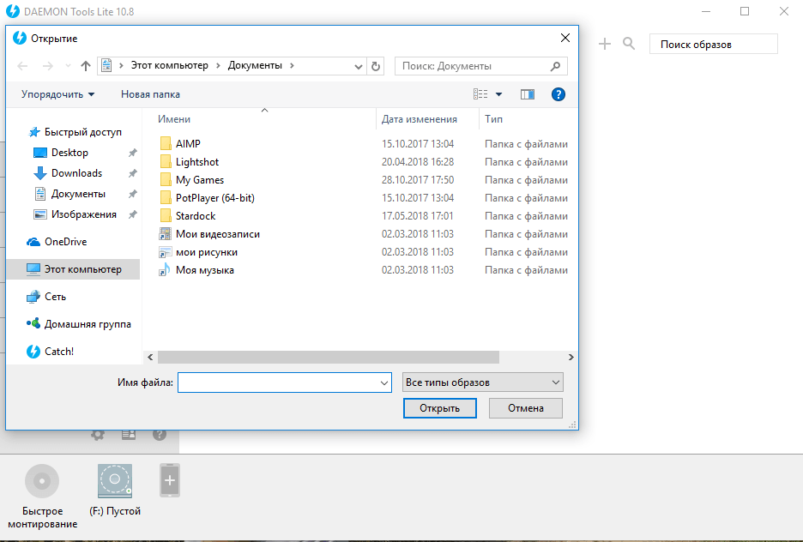Click the magnifier search icon in DAEMON Tools
803x542 pixels.
pos(629,44)
